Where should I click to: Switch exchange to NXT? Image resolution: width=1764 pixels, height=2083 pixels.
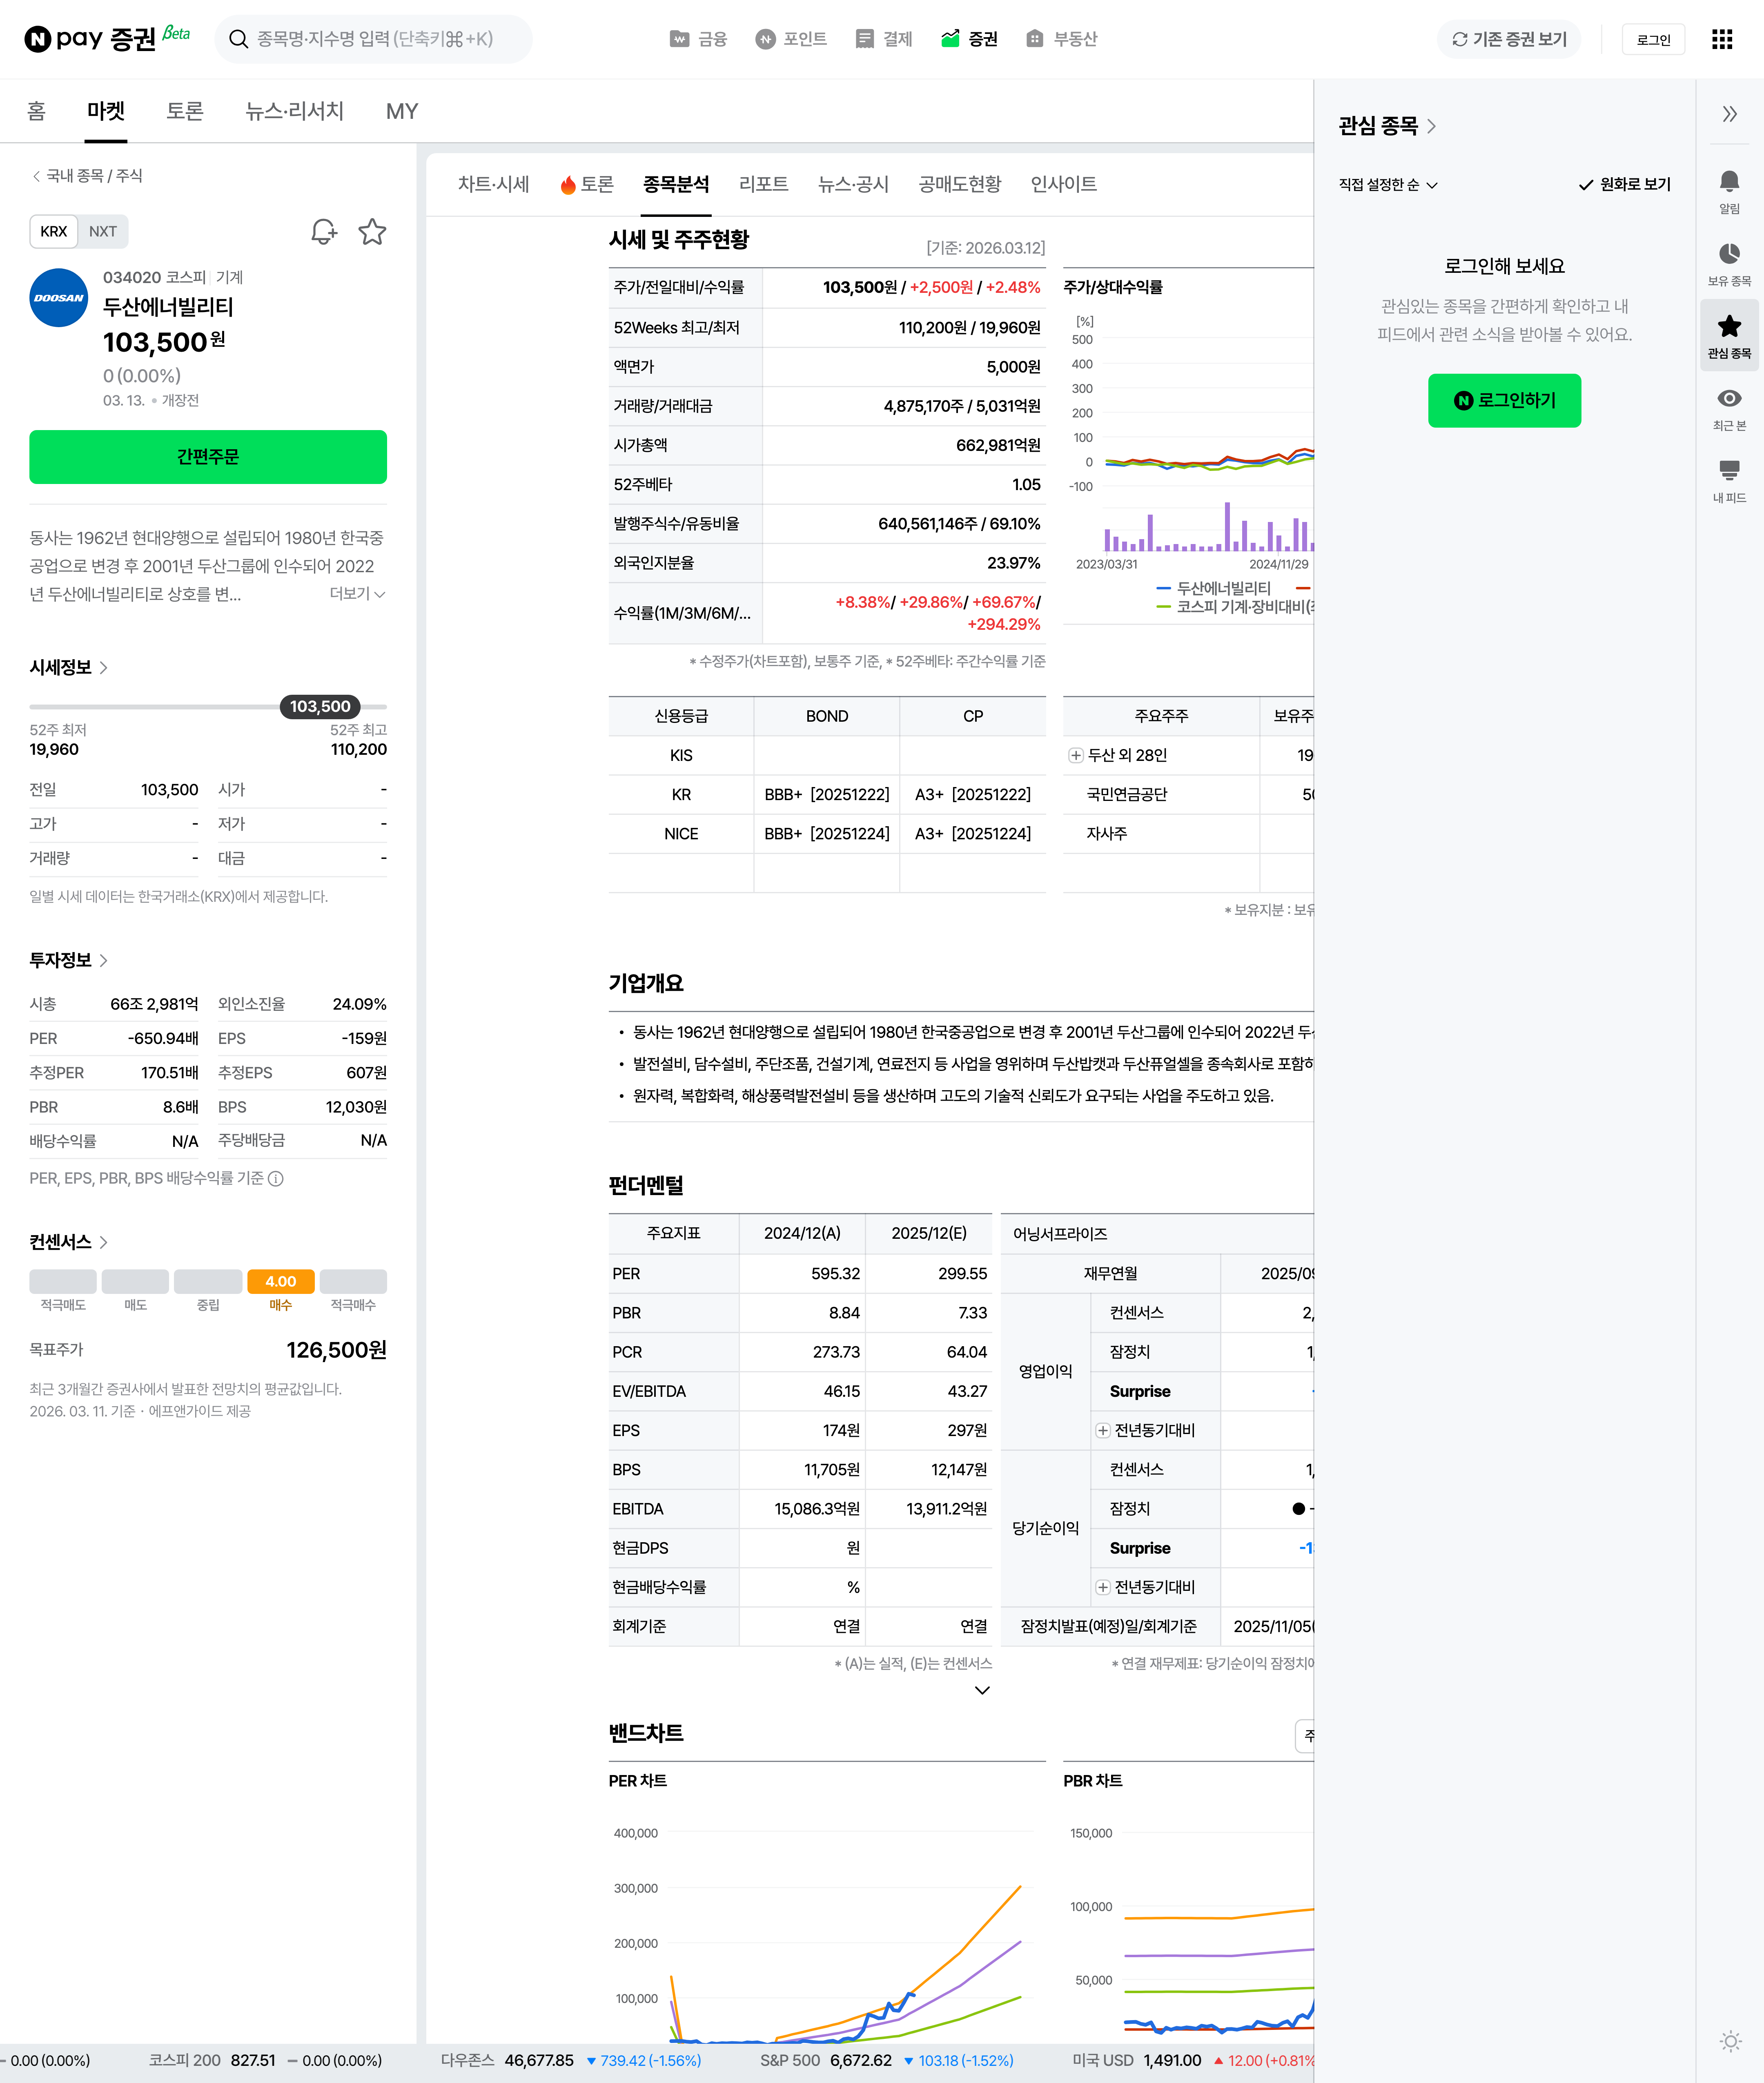tap(103, 232)
